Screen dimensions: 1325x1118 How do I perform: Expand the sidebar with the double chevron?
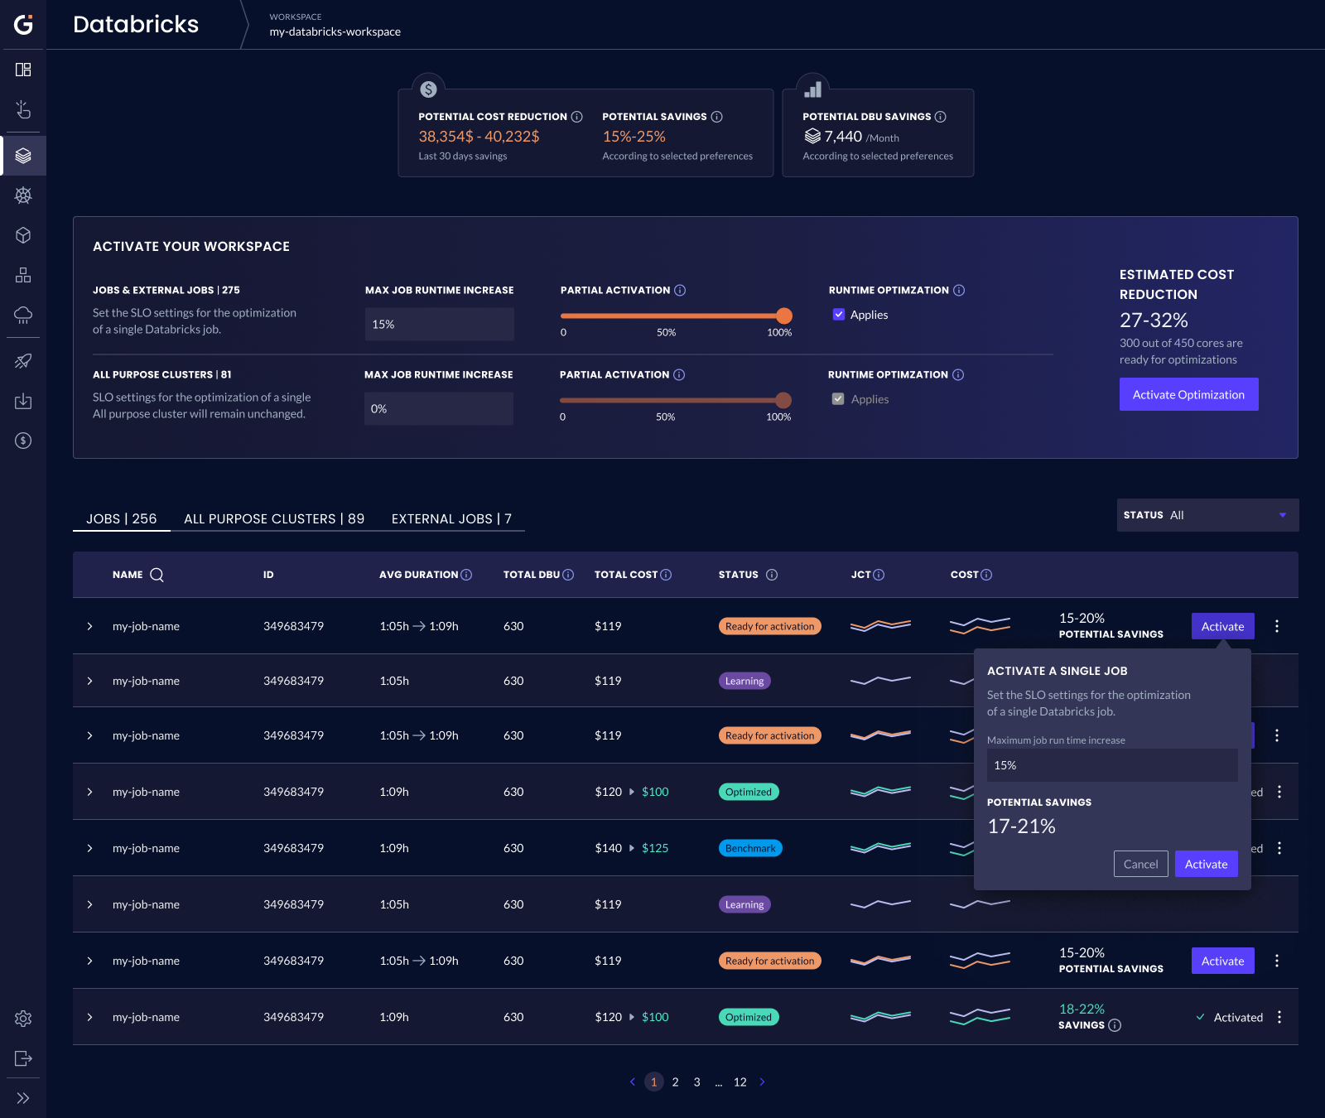[23, 1098]
